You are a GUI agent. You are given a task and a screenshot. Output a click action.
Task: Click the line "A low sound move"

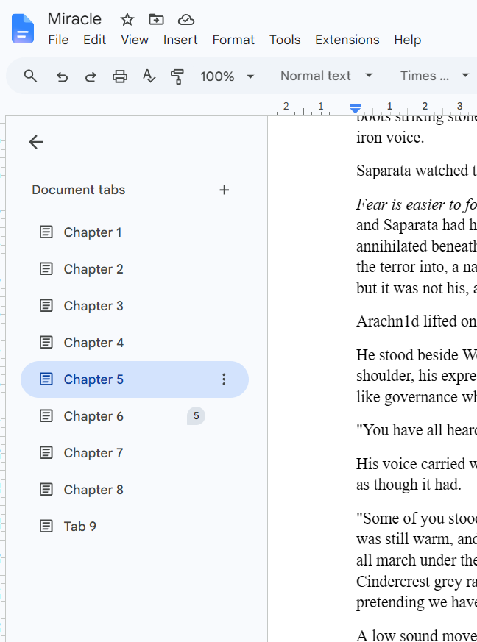click(x=417, y=635)
